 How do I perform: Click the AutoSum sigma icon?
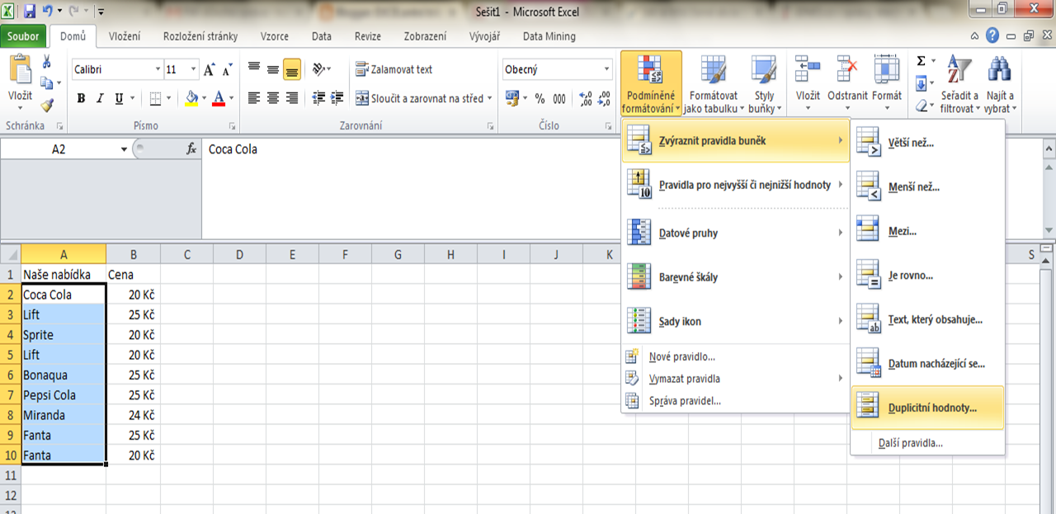(922, 61)
